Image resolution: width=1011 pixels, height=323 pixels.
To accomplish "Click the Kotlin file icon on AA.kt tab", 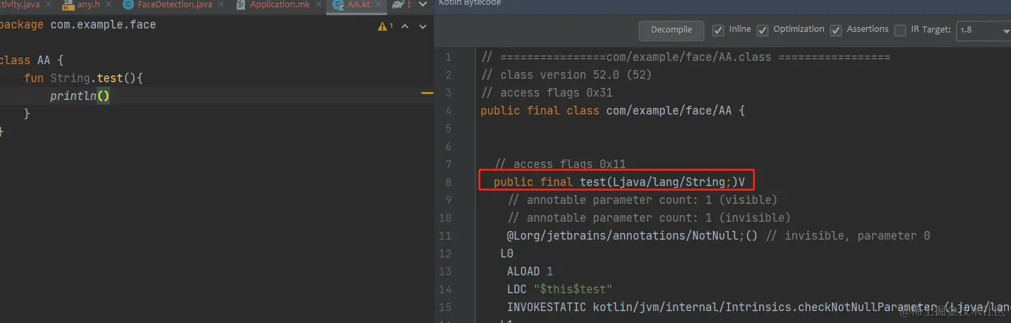I will (x=338, y=5).
